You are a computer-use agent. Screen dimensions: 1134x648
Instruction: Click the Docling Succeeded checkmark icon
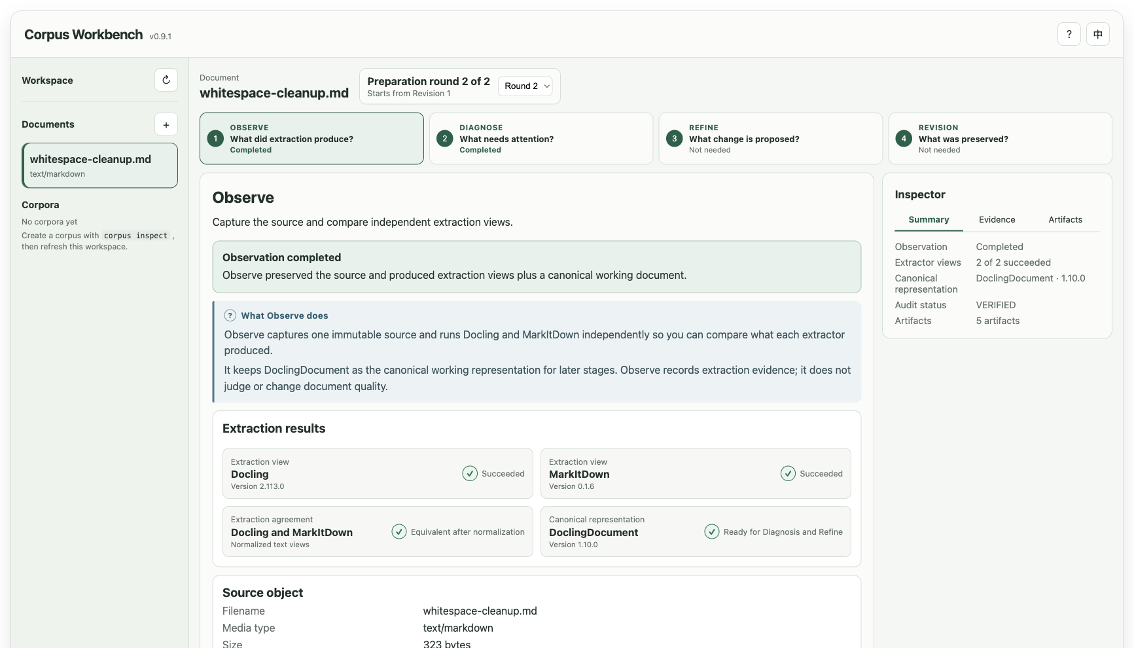pyautogui.click(x=470, y=473)
